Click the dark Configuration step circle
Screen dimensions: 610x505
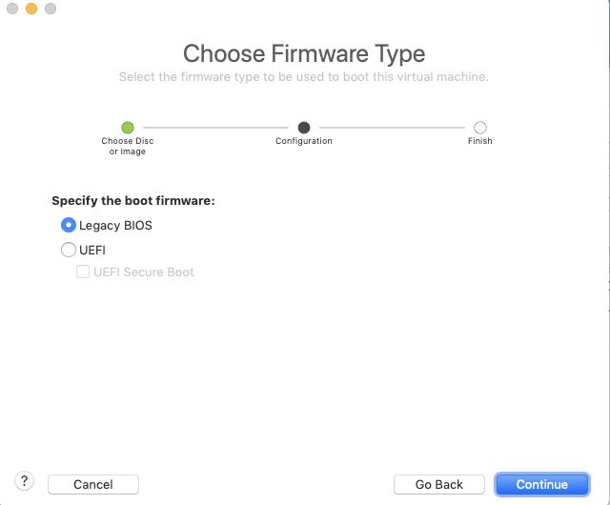coord(304,128)
